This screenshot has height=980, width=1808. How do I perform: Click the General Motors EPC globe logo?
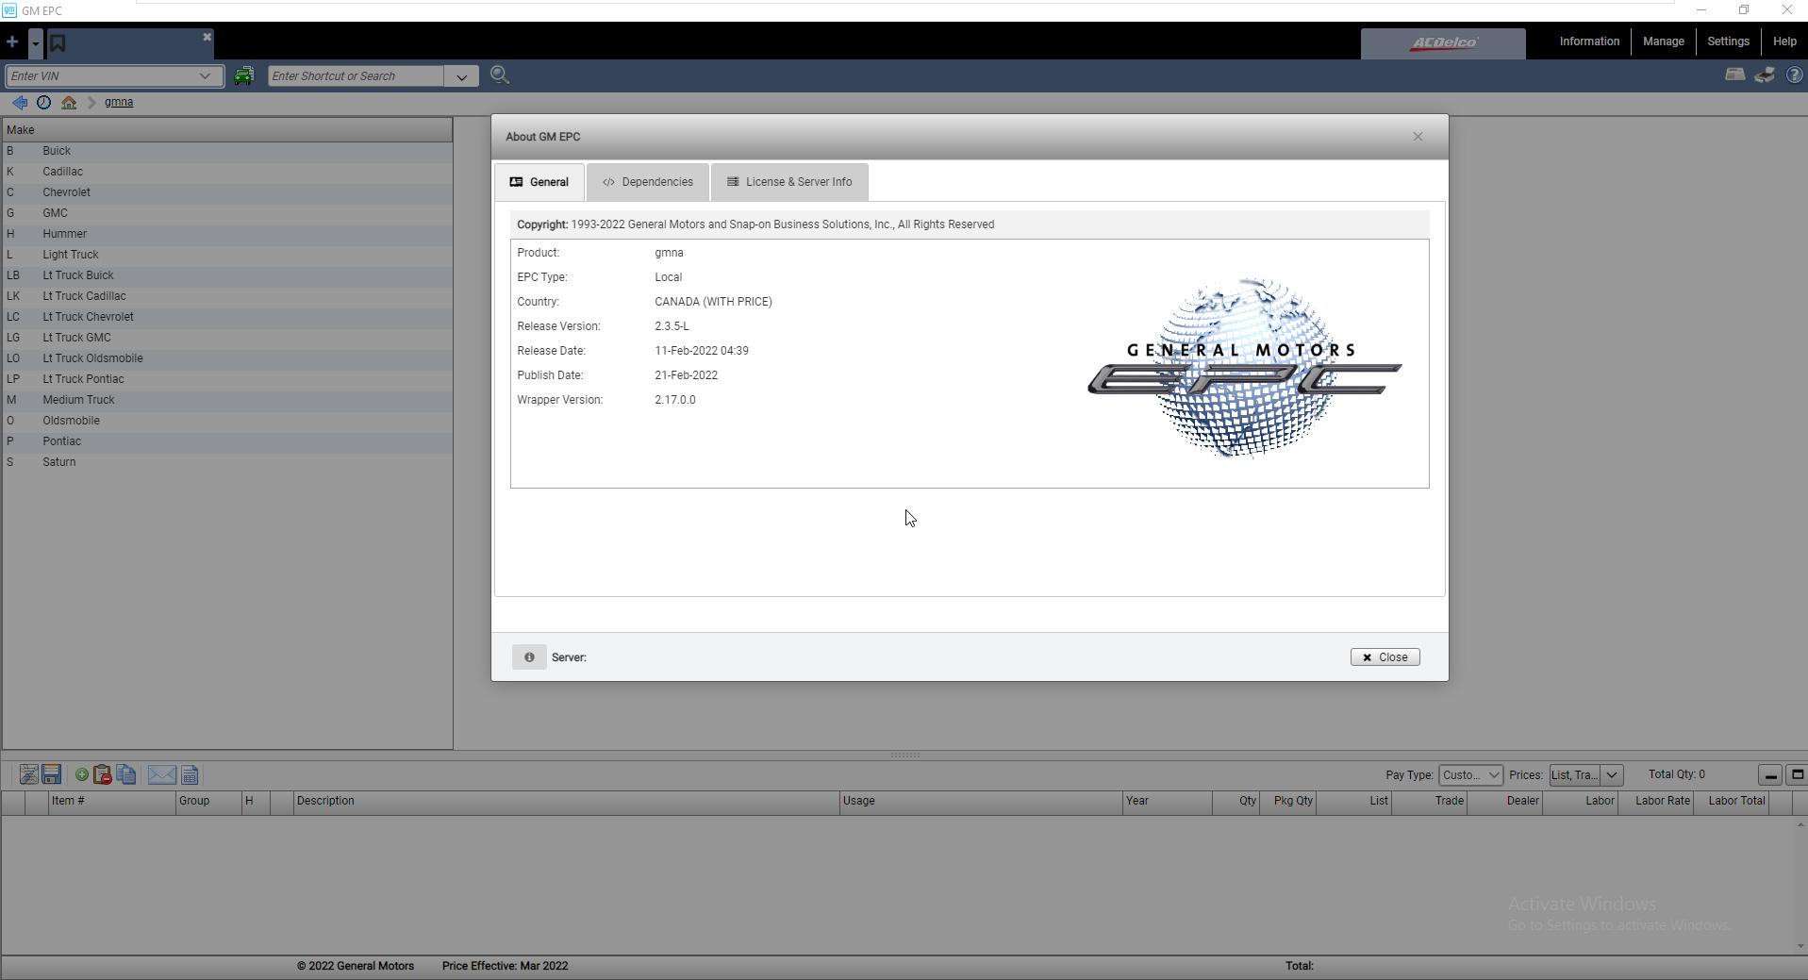point(1244,367)
